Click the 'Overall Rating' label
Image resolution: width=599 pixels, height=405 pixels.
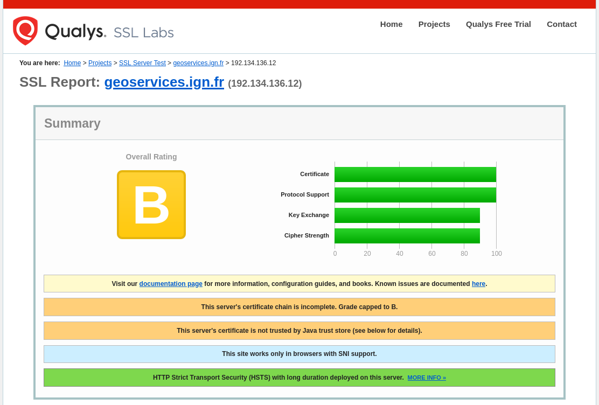click(x=151, y=157)
